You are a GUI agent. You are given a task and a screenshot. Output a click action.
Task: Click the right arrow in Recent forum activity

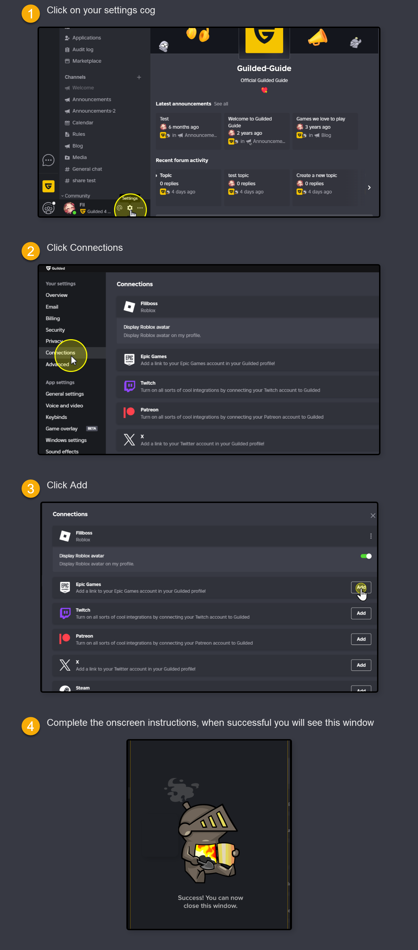tap(369, 188)
